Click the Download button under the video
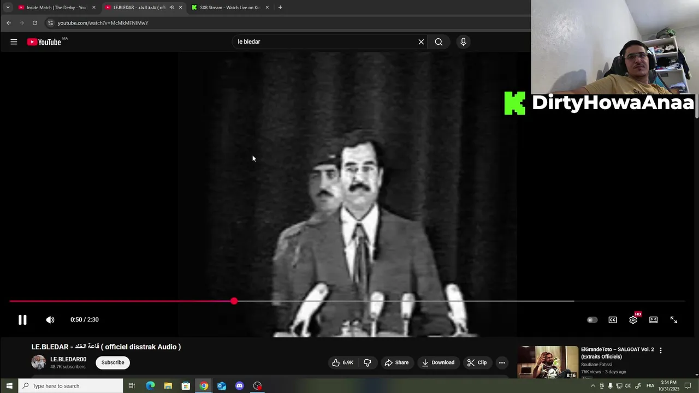 point(439,362)
